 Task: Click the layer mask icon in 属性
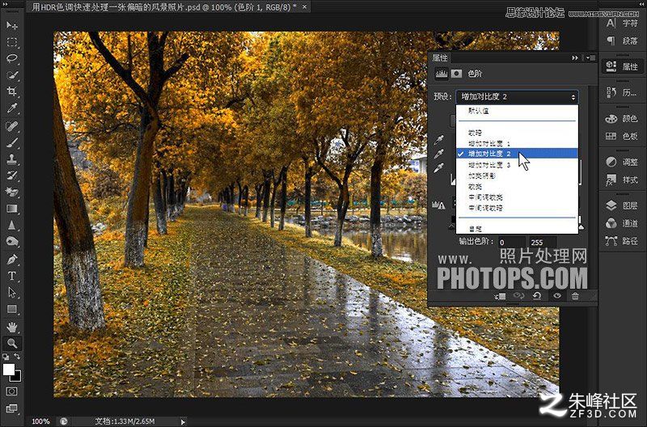[456, 74]
